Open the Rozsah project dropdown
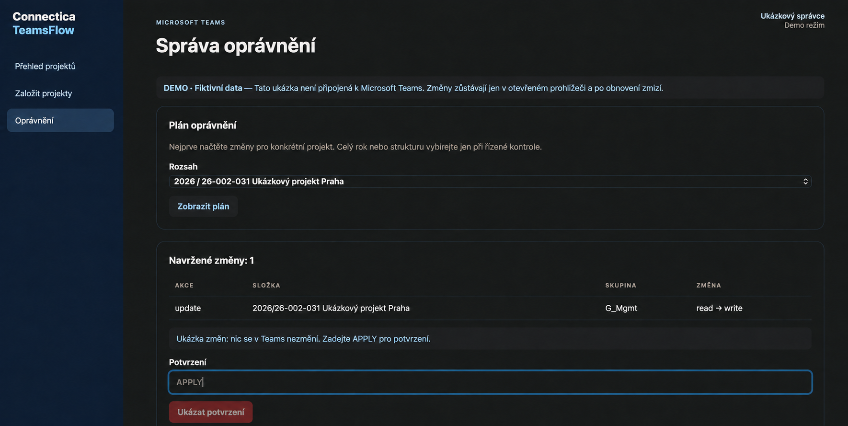 (490, 181)
